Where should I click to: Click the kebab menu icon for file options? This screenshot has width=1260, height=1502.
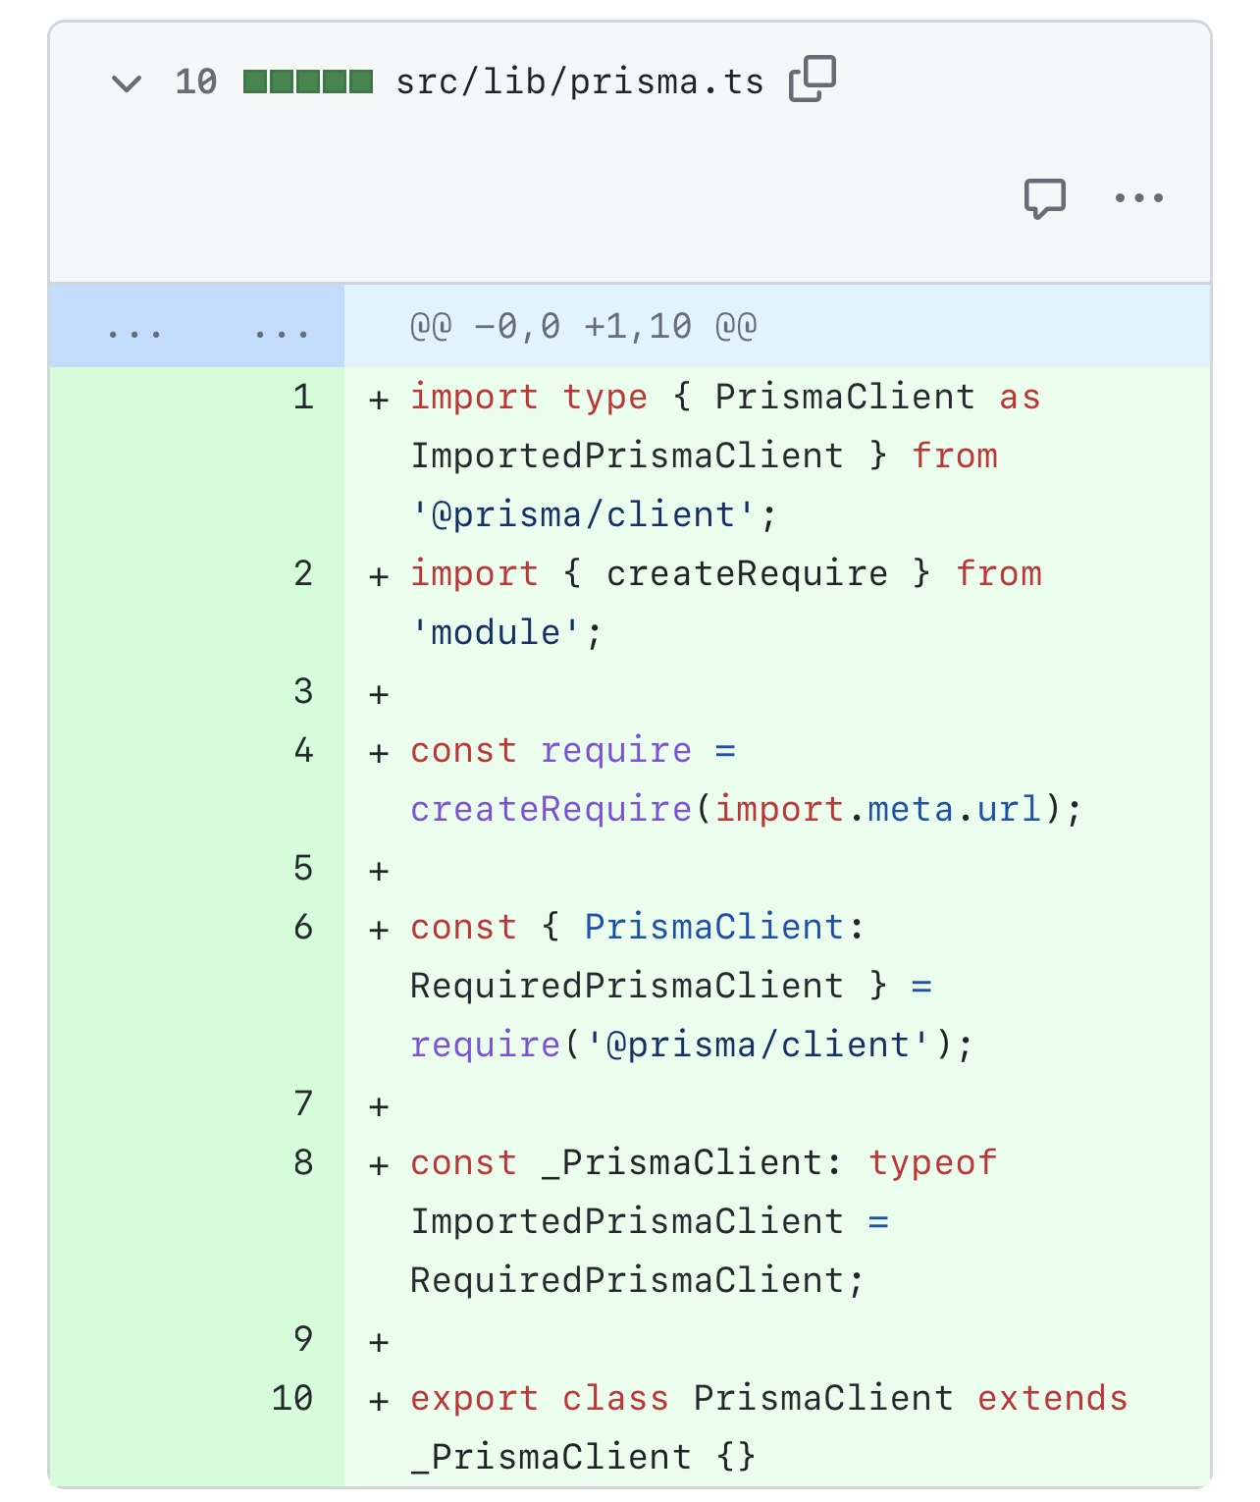pyautogui.click(x=1137, y=197)
